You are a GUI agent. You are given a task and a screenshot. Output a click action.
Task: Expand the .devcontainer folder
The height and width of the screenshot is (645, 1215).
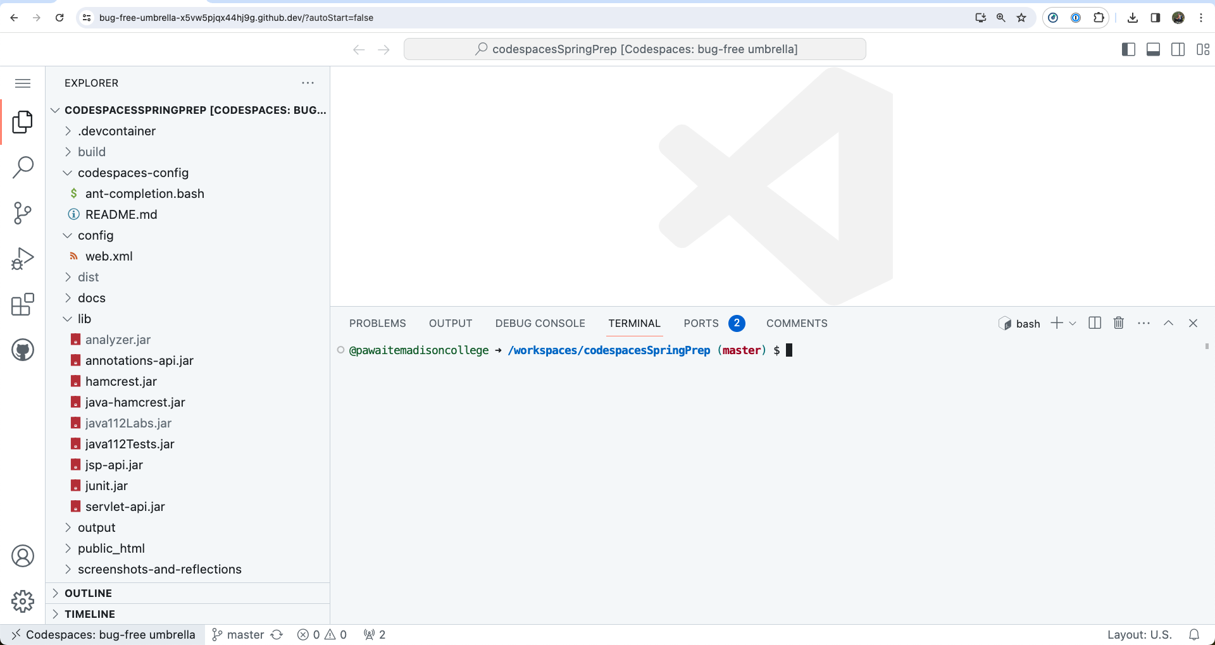(188, 131)
